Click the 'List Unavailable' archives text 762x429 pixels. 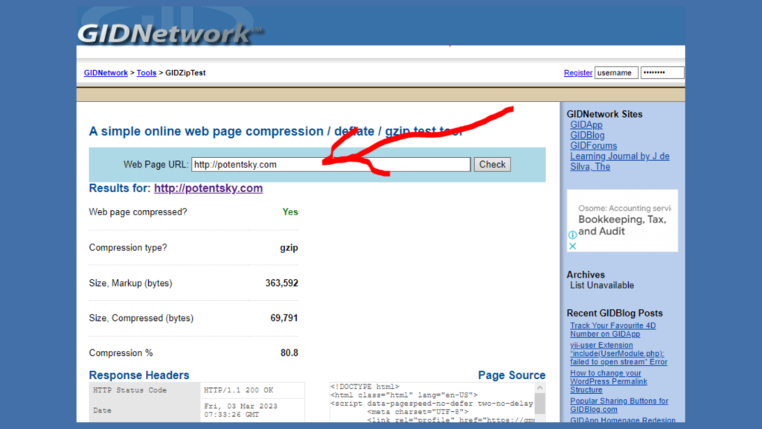point(601,285)
